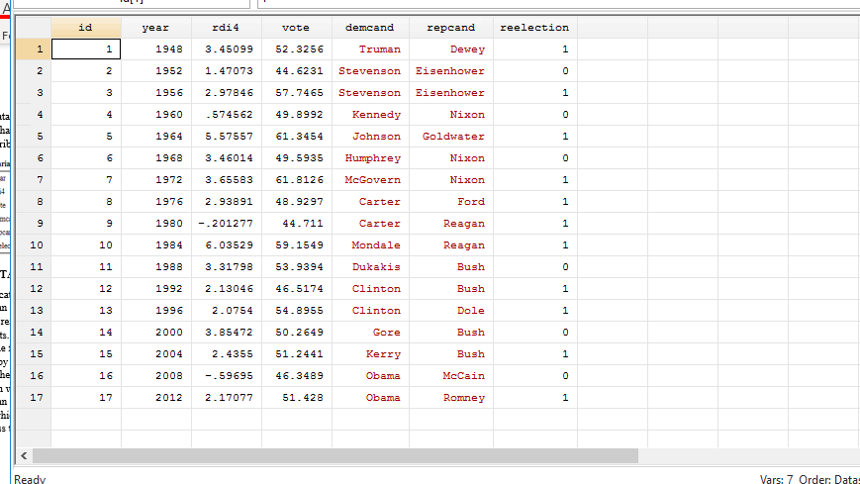Click the Ready status text
Image resolution: width=860 pixels, height=484 pixels.
click(x=30, y=479)
